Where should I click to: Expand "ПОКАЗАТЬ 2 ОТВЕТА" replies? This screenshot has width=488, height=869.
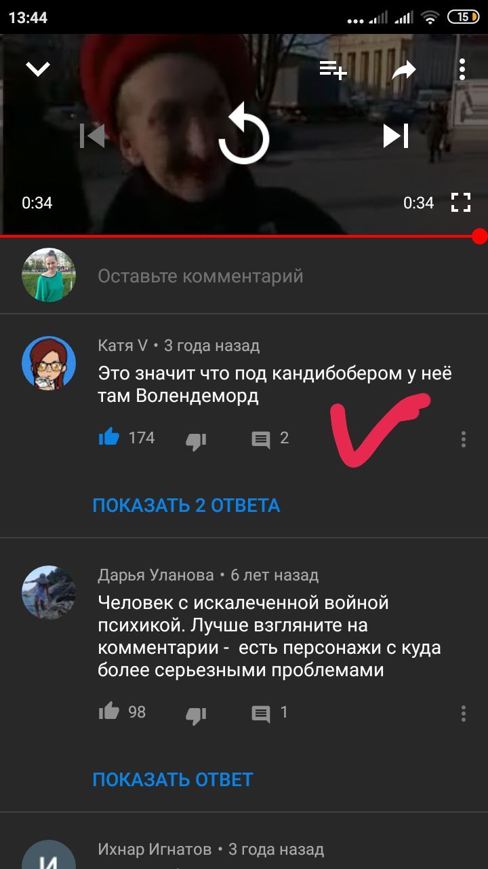[186, 505]
